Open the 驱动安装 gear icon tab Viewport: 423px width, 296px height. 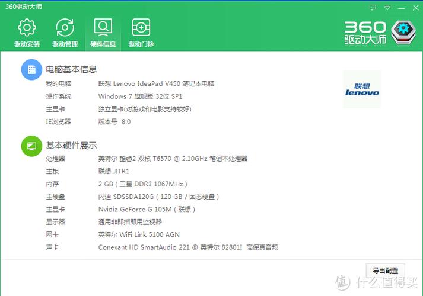pos(27,33)
